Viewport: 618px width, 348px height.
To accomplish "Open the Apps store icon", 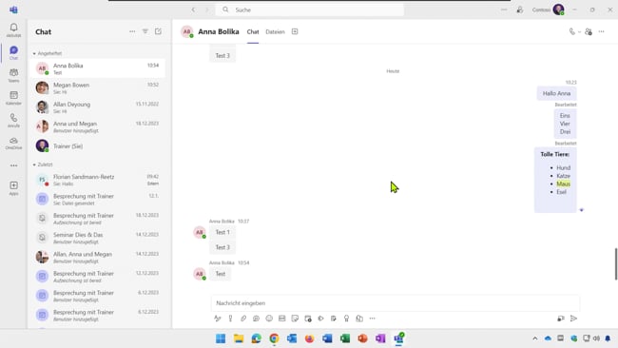I will (13, 187).
